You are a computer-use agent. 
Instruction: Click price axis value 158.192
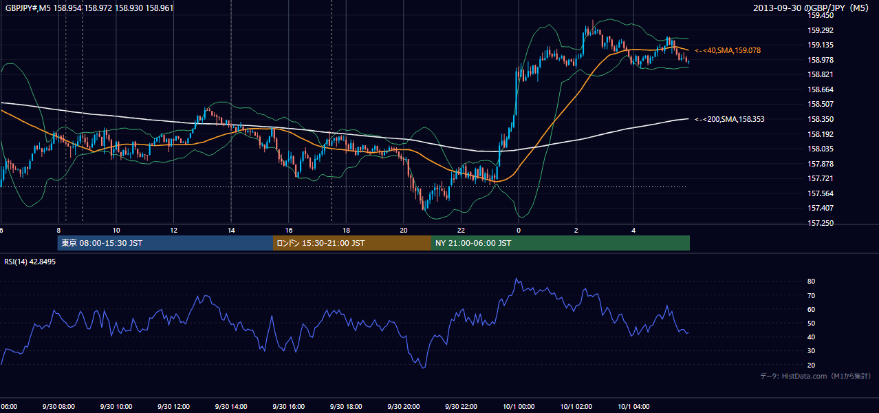pos(822,134)
